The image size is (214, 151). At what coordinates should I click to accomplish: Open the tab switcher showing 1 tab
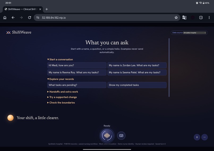[x=201, y=17]
